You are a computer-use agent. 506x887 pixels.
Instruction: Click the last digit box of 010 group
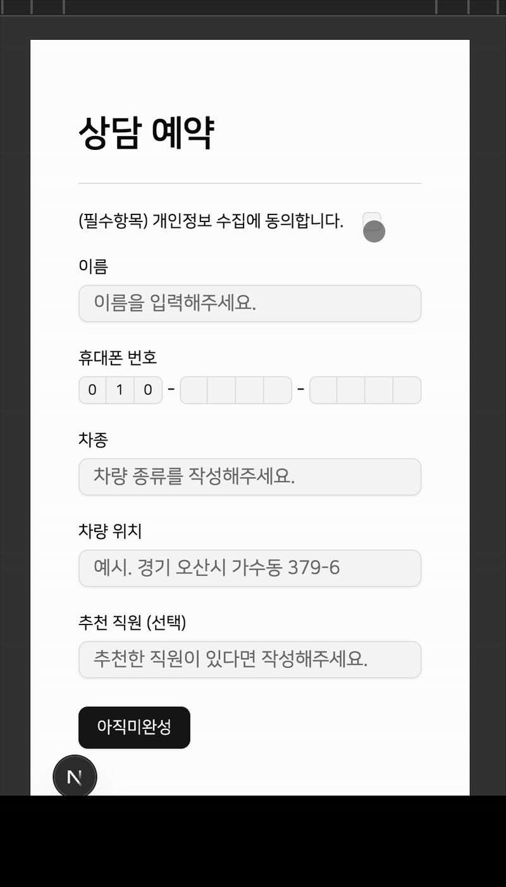coord(148,390)
